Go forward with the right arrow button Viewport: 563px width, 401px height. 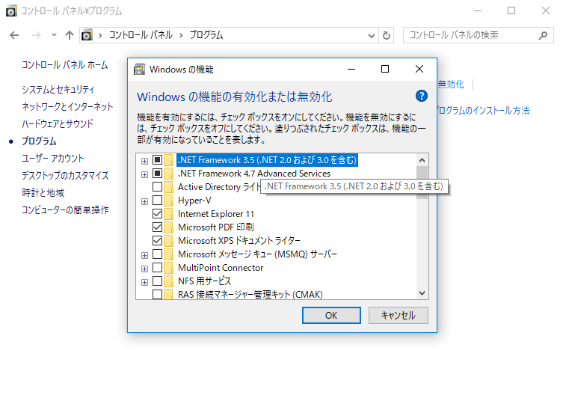[x=37, y=35]
